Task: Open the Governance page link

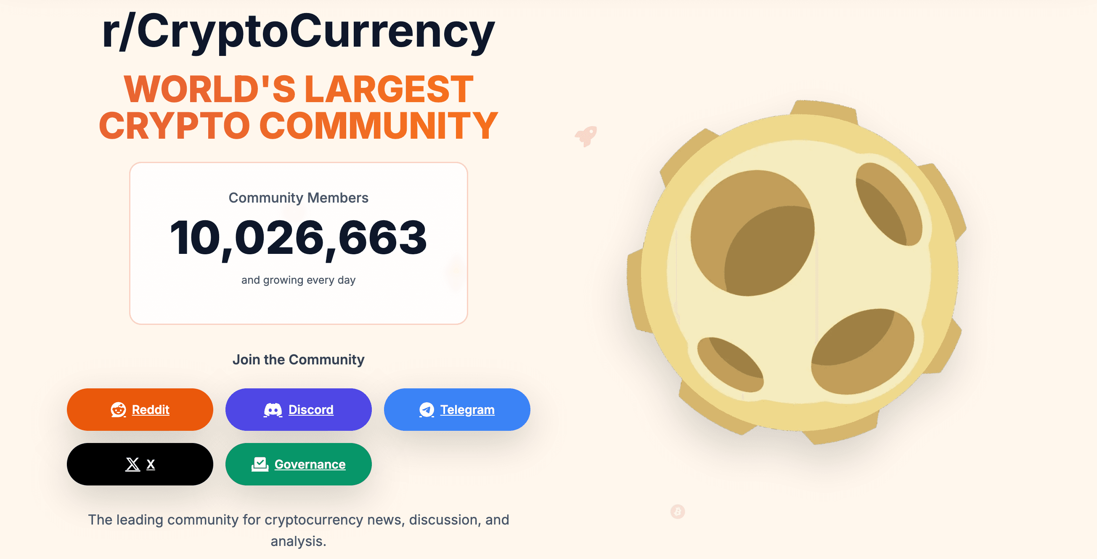Action: [x=310, y=464]
